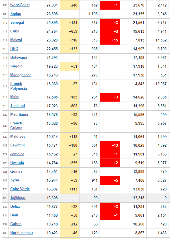Click the DRC country link
The height and width of the screenshot is (239, 170).
coord(14,49)
